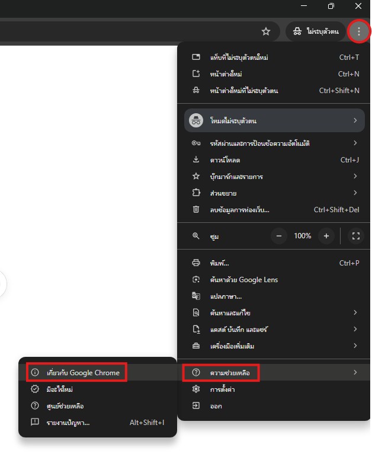This screenshot has width=372, height=476.
Task: Click the Google Lens search icon
Action: coord(196,280)
